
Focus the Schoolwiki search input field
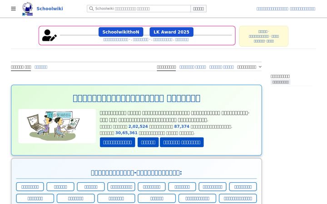[x=139, y=9]
